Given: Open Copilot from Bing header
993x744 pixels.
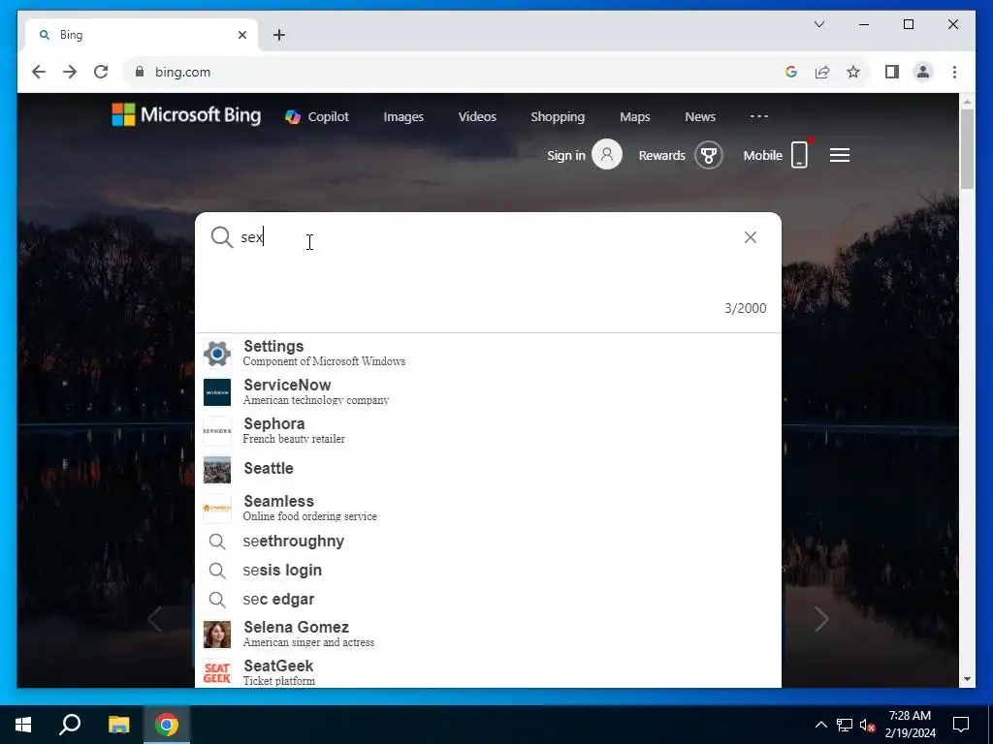Looking at the screenshot, I should pyautogui.click(x=317, y=116).
